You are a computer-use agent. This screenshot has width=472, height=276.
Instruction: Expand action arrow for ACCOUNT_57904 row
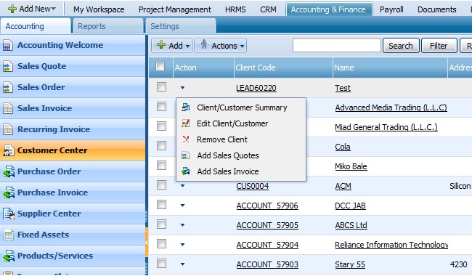[x=182, y=245]
